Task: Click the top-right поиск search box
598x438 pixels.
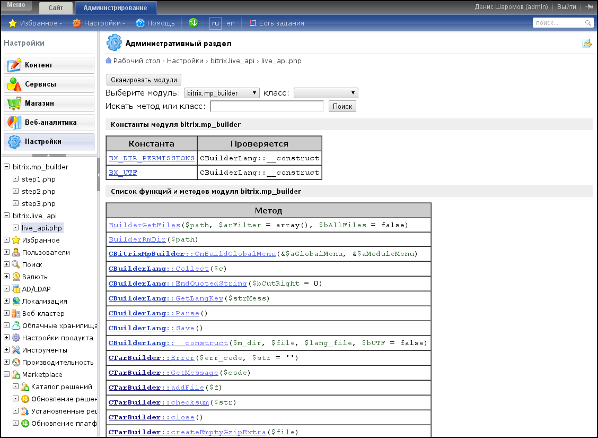Action: pos(563,23)
